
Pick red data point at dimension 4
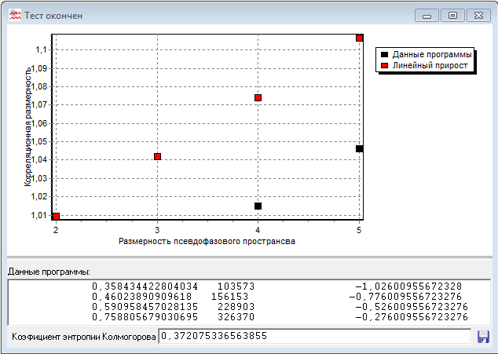coord(258,97)
